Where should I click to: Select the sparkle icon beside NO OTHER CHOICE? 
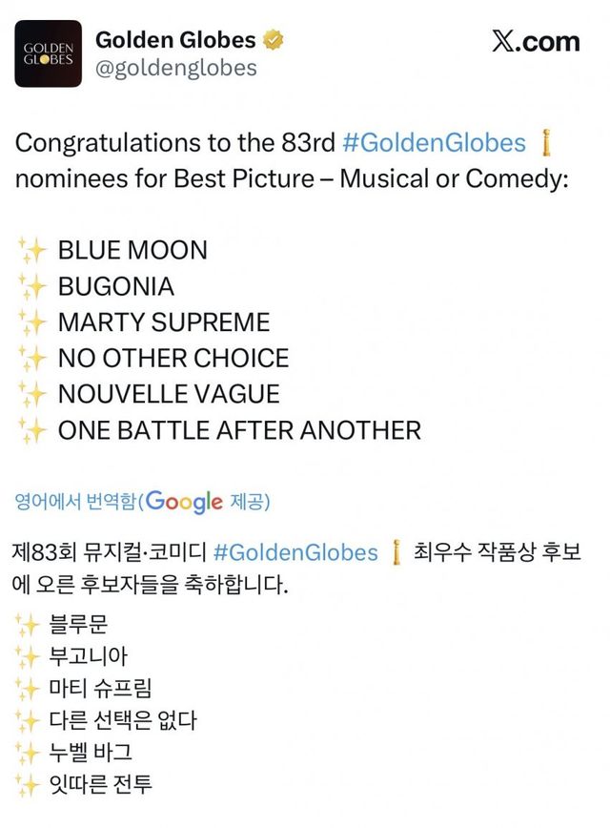pyautogui.click(x=32, y=359)
